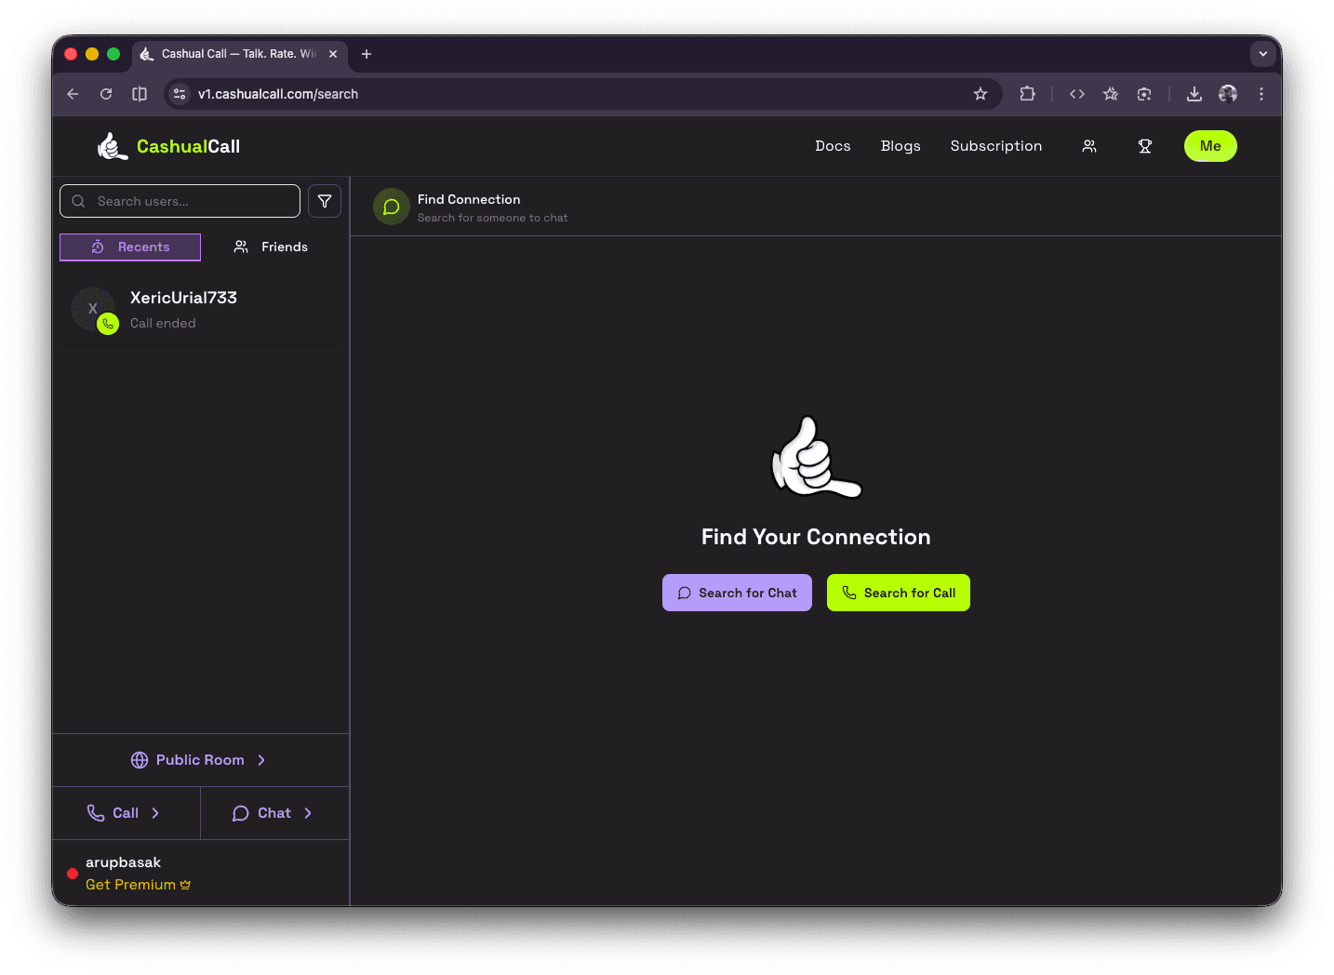The width and height of the screenshot is (1334, 975).
Task: Expand the Call section
Action: (126, 812)
